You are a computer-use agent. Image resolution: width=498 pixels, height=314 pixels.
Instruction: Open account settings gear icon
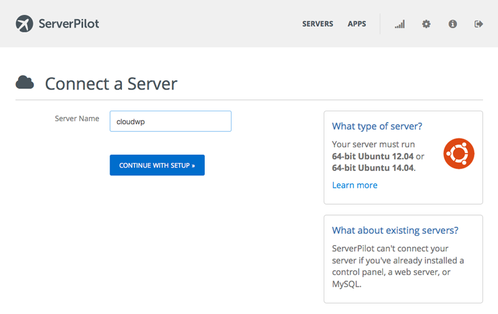point(426,24)
